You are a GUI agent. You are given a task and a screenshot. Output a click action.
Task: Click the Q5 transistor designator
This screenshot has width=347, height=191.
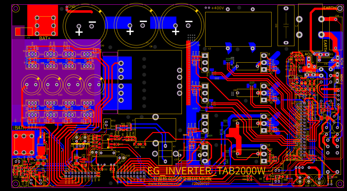tap(260, 179)
